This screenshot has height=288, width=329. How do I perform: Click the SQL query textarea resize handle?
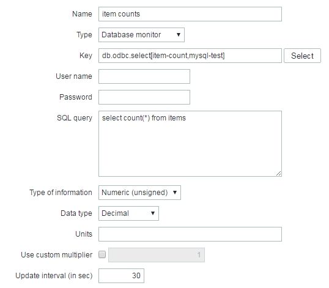(x=278, y=173)
